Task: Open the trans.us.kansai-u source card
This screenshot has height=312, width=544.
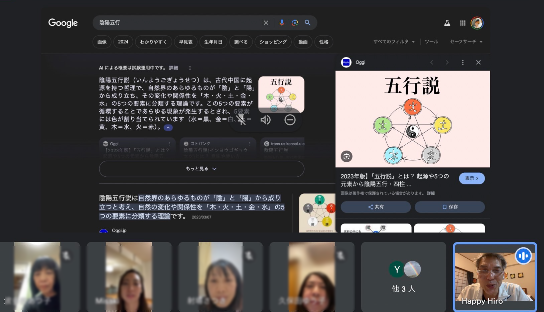Action: coord(282,148)
